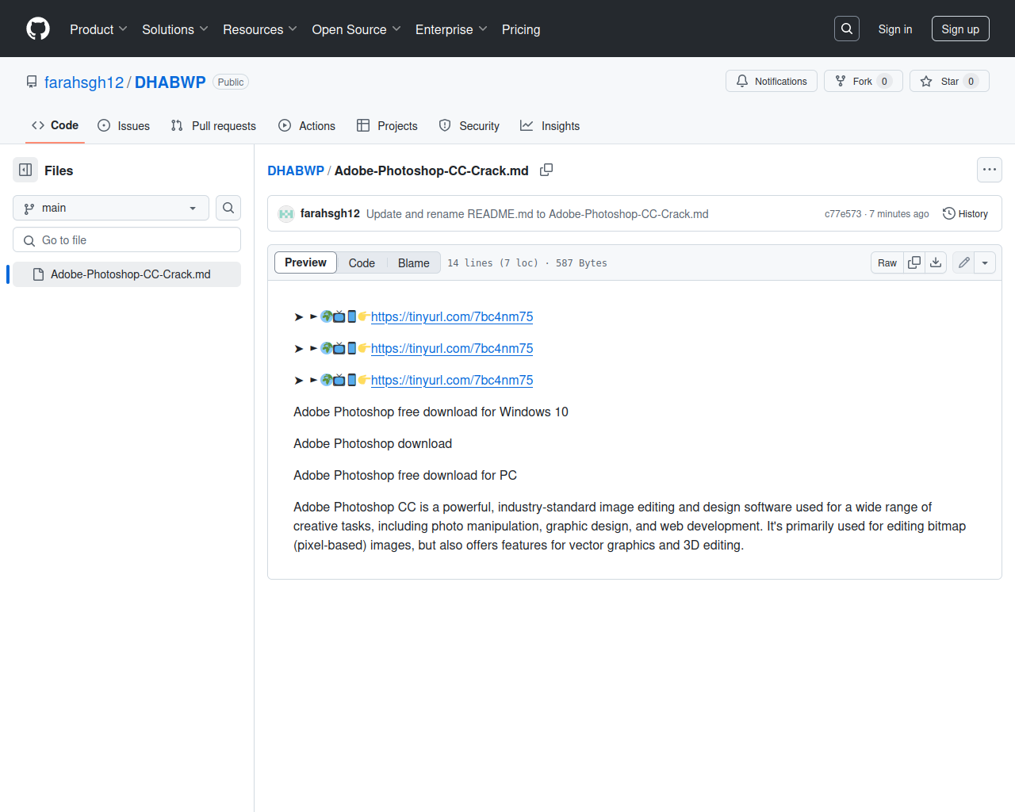Open the Pull requests tab
Screen dimensions: 1015x812
[x=213, y=125]
